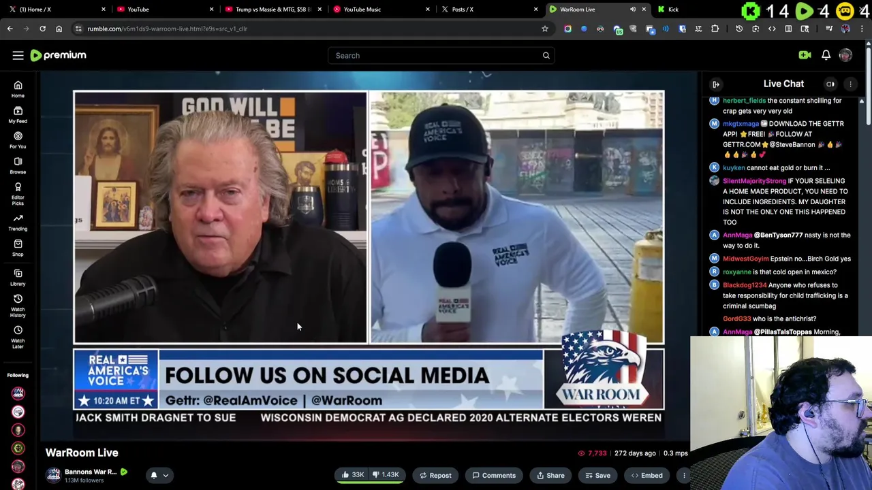Like the WarRoom Live video

pyautogui.click(x=352, y=475)
